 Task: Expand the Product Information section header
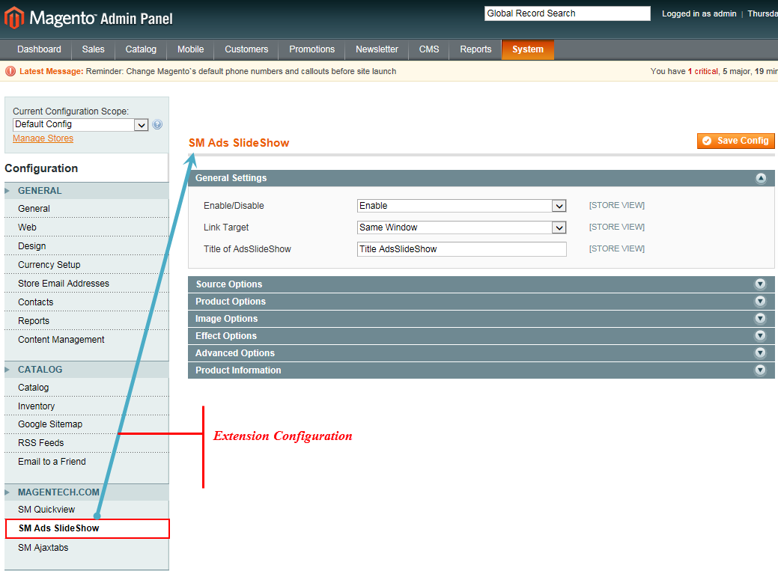tap(481, 370)
